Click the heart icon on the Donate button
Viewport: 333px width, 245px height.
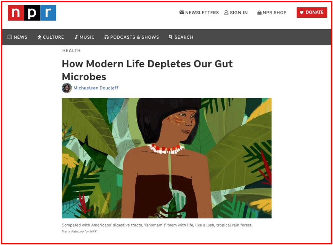pos(302,13)
